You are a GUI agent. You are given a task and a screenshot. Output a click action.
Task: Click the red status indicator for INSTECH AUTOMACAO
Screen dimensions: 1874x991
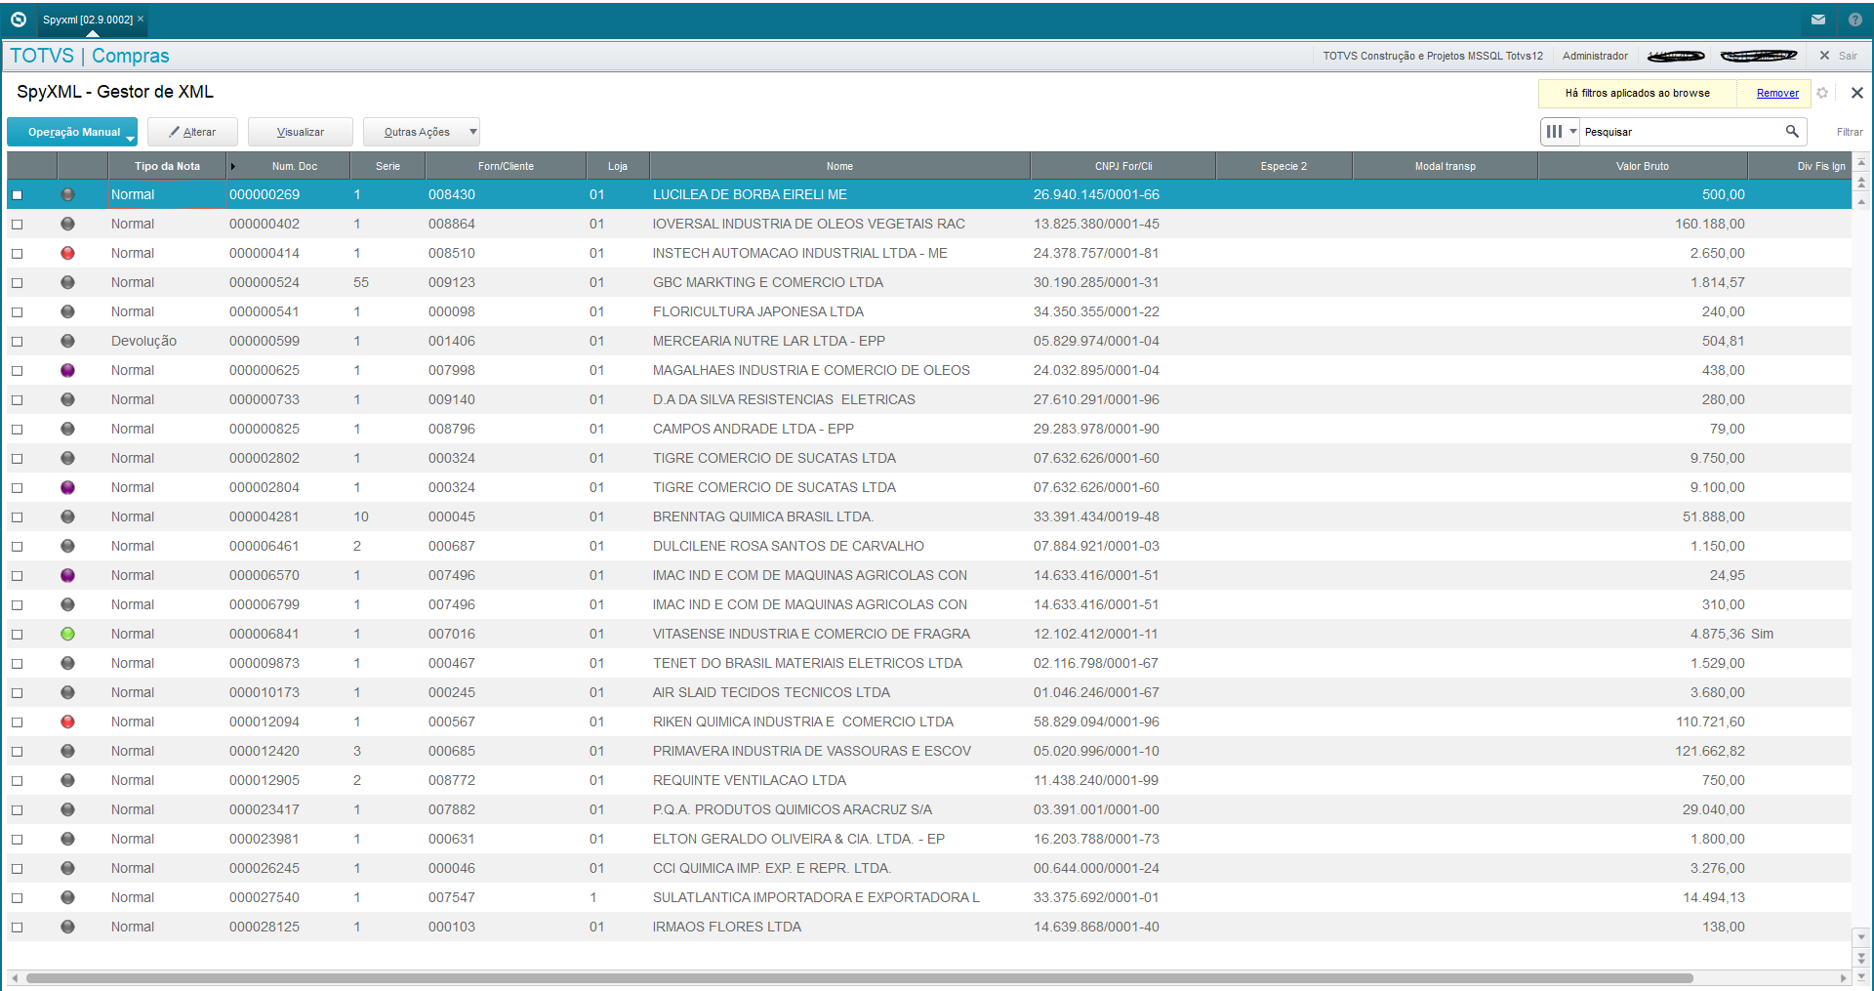tap(67, 253)
